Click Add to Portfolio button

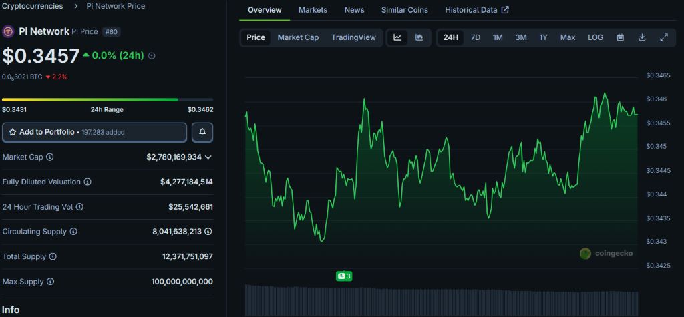coord(94,132)
